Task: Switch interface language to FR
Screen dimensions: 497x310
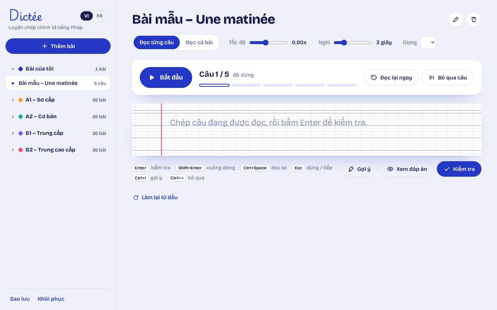Action: (x=100, y=16)
